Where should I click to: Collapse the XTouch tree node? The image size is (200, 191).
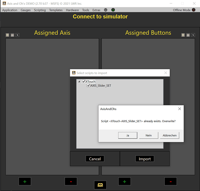coord(79,82)
